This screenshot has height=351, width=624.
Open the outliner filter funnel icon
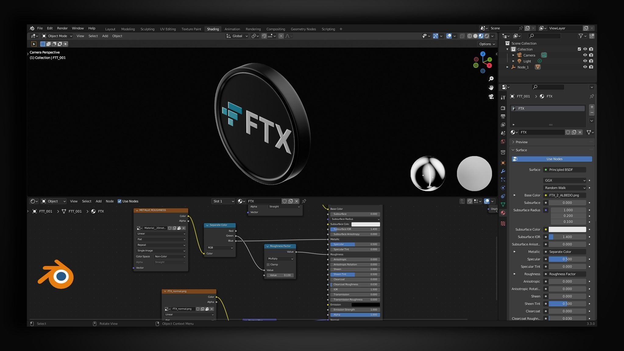pyautogui.click(x=581, y=36)
